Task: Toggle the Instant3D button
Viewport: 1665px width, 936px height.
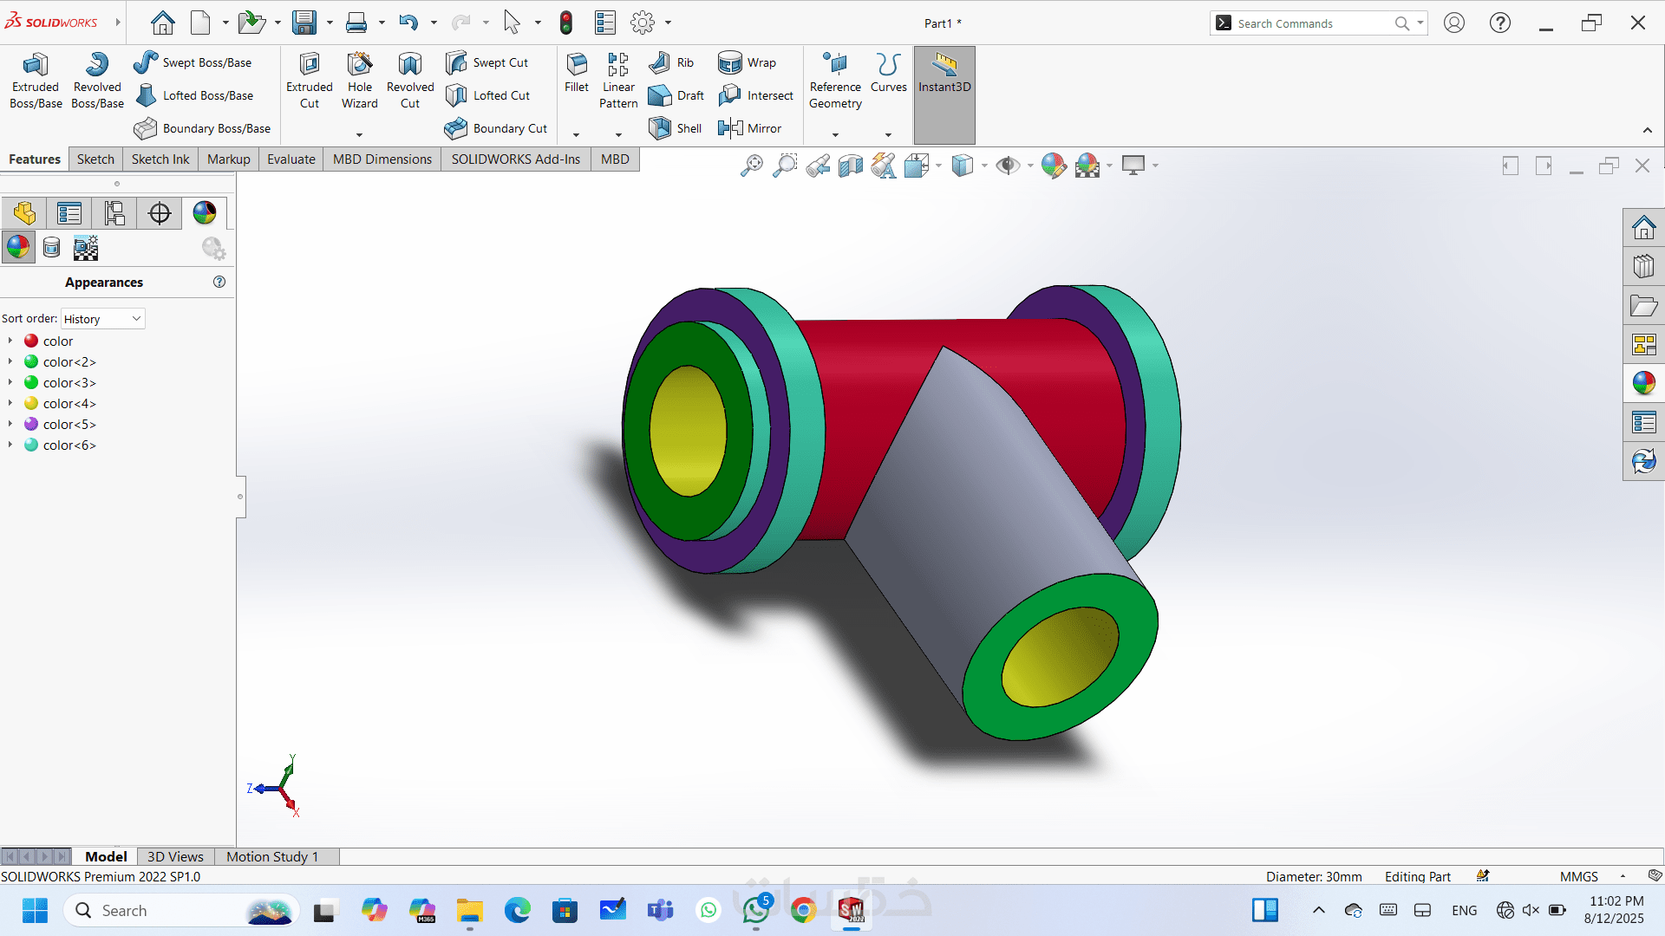Action: 944,87
